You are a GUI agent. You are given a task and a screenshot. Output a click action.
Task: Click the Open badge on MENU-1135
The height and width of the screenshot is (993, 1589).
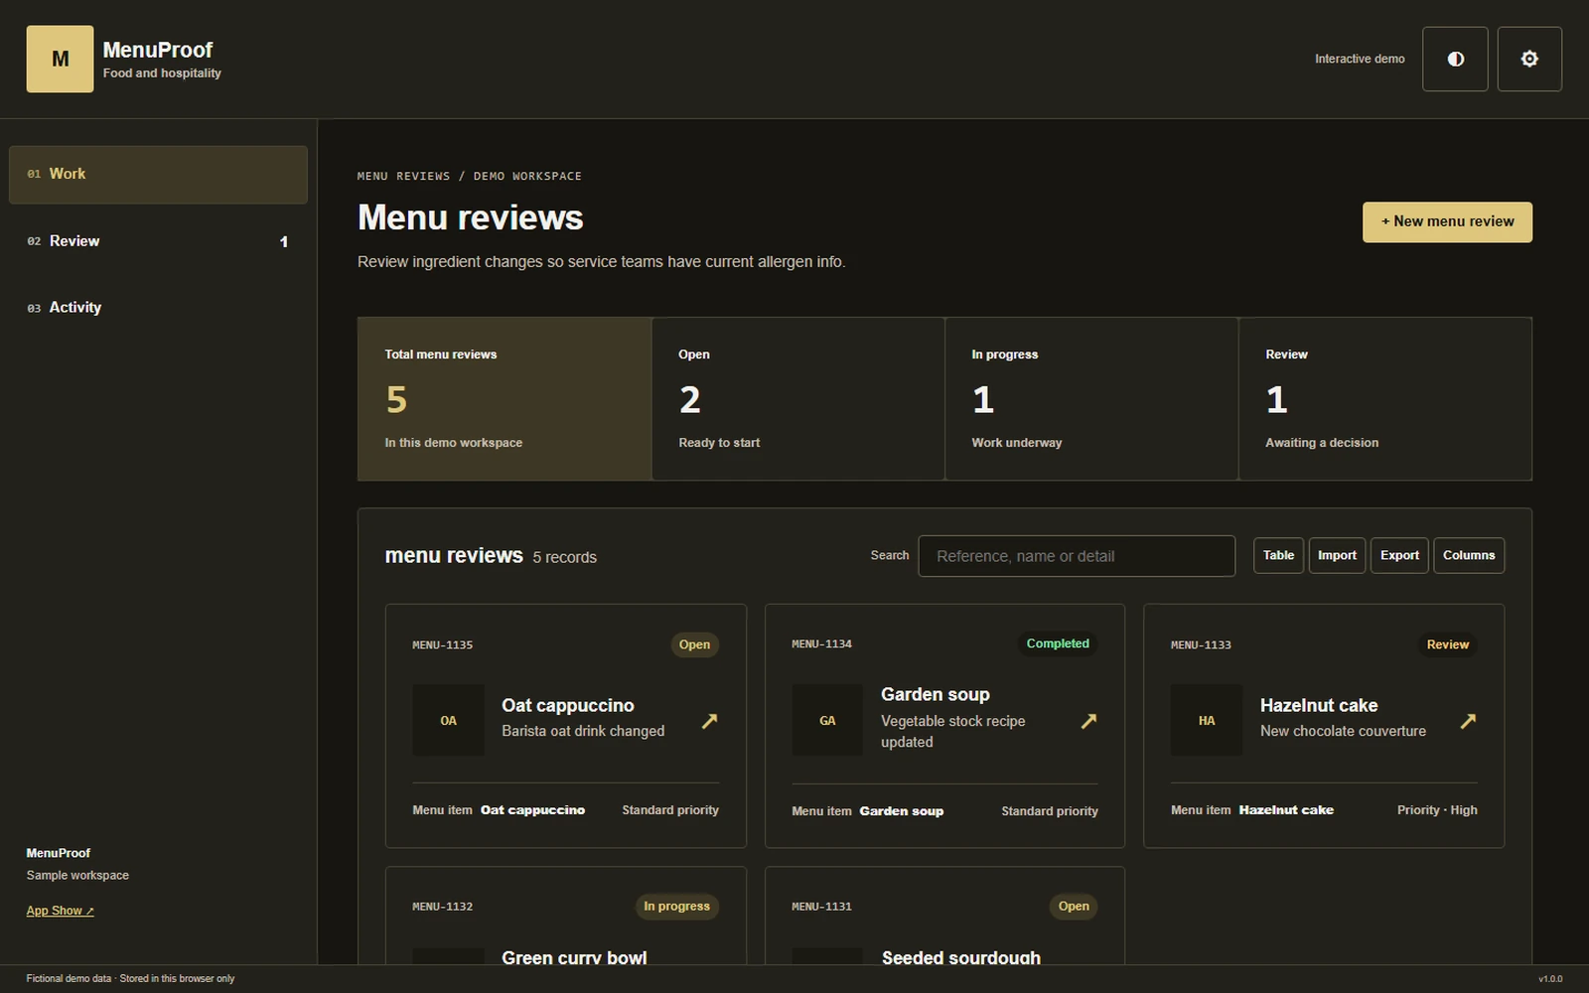(x=694, y=644)
